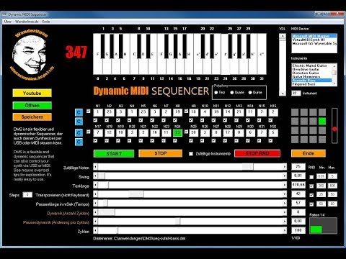The image size is (346, 259).
Task: Play the black piano key numbered 1
Action: tap(103, 46)
